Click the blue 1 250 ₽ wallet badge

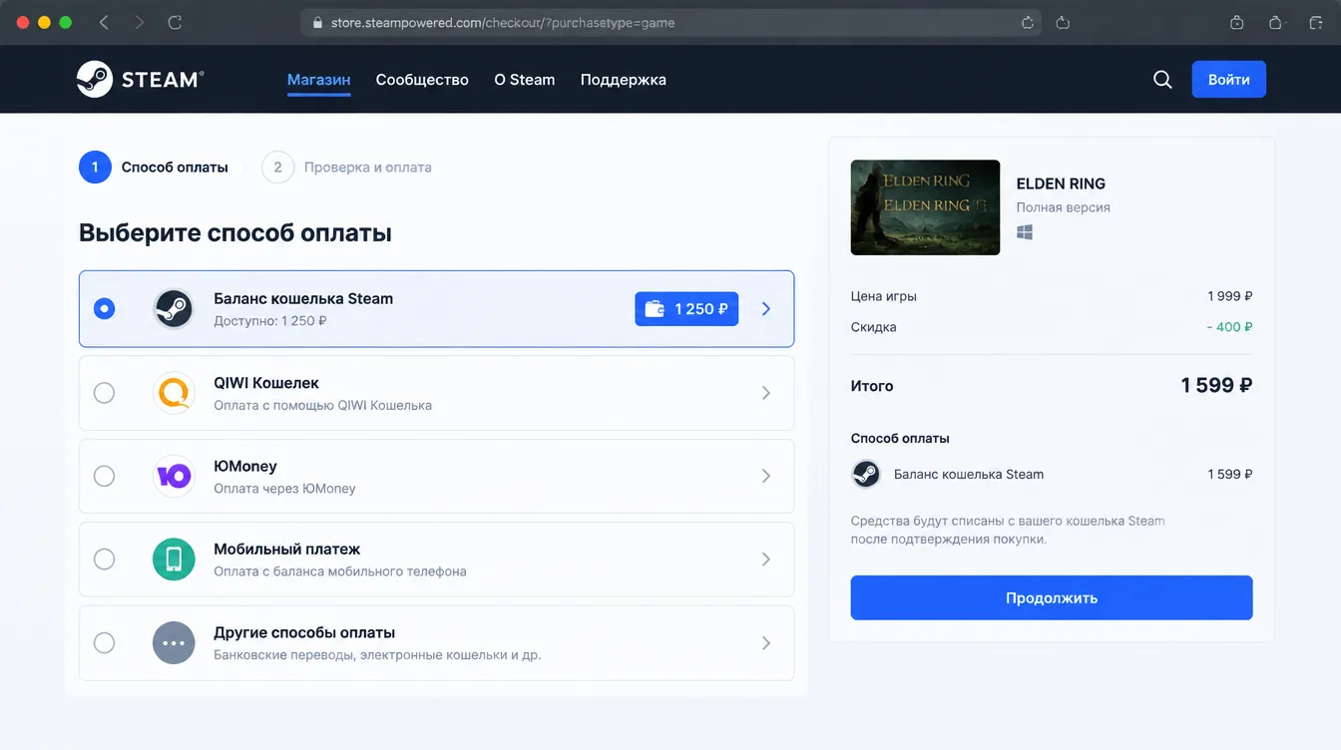coord(686,309)
